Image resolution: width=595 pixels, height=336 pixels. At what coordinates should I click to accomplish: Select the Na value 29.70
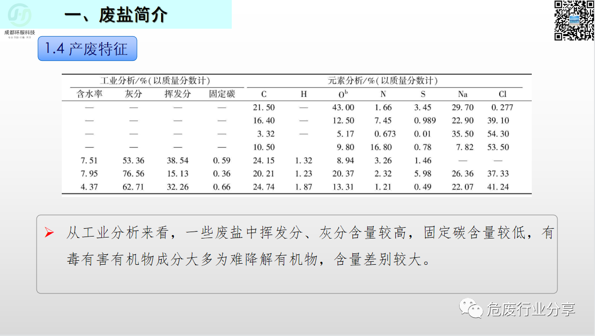pyautogui.click(x=463, y=107)
